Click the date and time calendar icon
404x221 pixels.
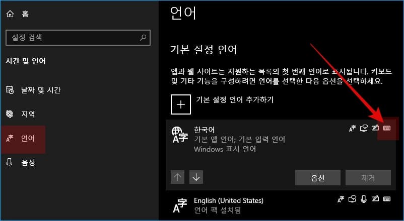[x=10, y=90]
